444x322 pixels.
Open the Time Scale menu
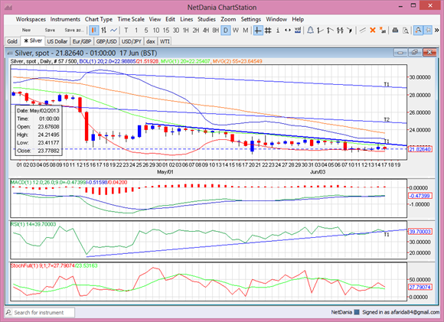click(131, 19)
